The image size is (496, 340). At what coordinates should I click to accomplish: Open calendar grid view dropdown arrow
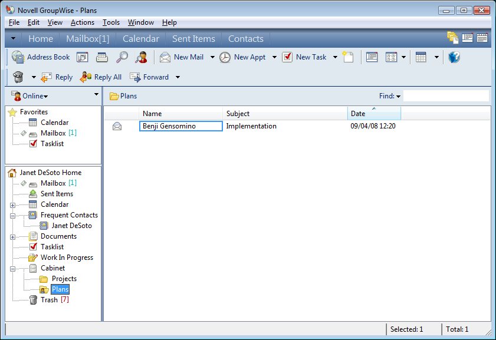click(x=436, y=57)
